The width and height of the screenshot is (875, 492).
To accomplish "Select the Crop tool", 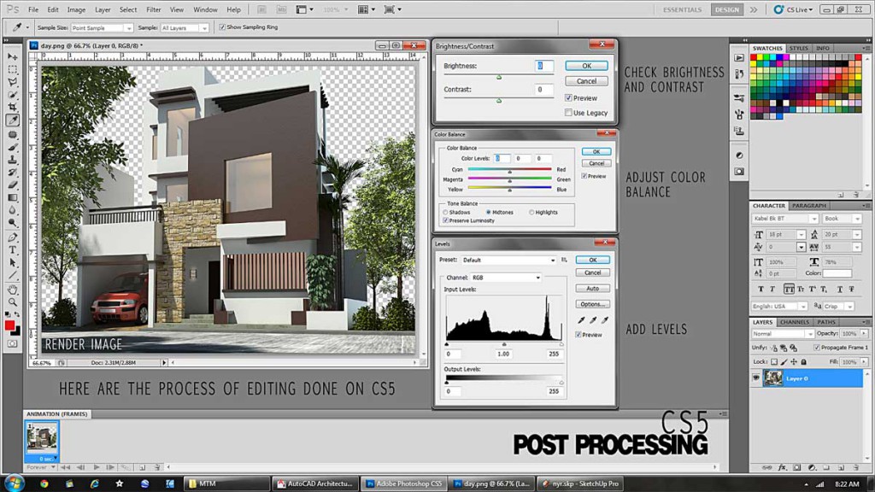I will coord(12,107).
